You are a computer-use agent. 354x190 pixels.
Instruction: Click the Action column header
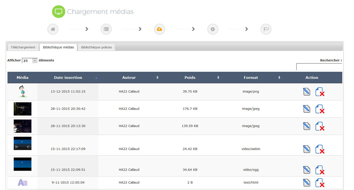click(x=312, y=77)
